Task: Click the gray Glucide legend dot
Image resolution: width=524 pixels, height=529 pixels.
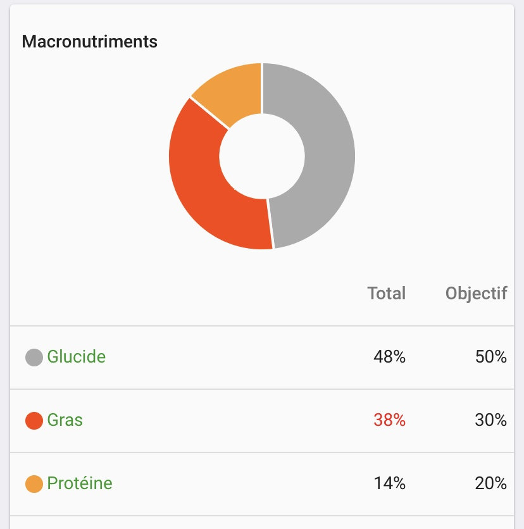Action: [34, 358]
